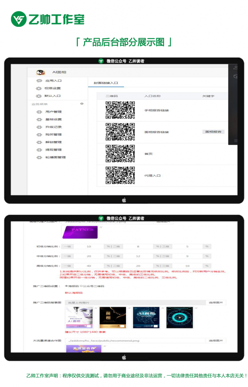Click the user profile icon in dark side panel
This screenshot has height=387, width=248.
pyautogui.click(x=236, y=67)
